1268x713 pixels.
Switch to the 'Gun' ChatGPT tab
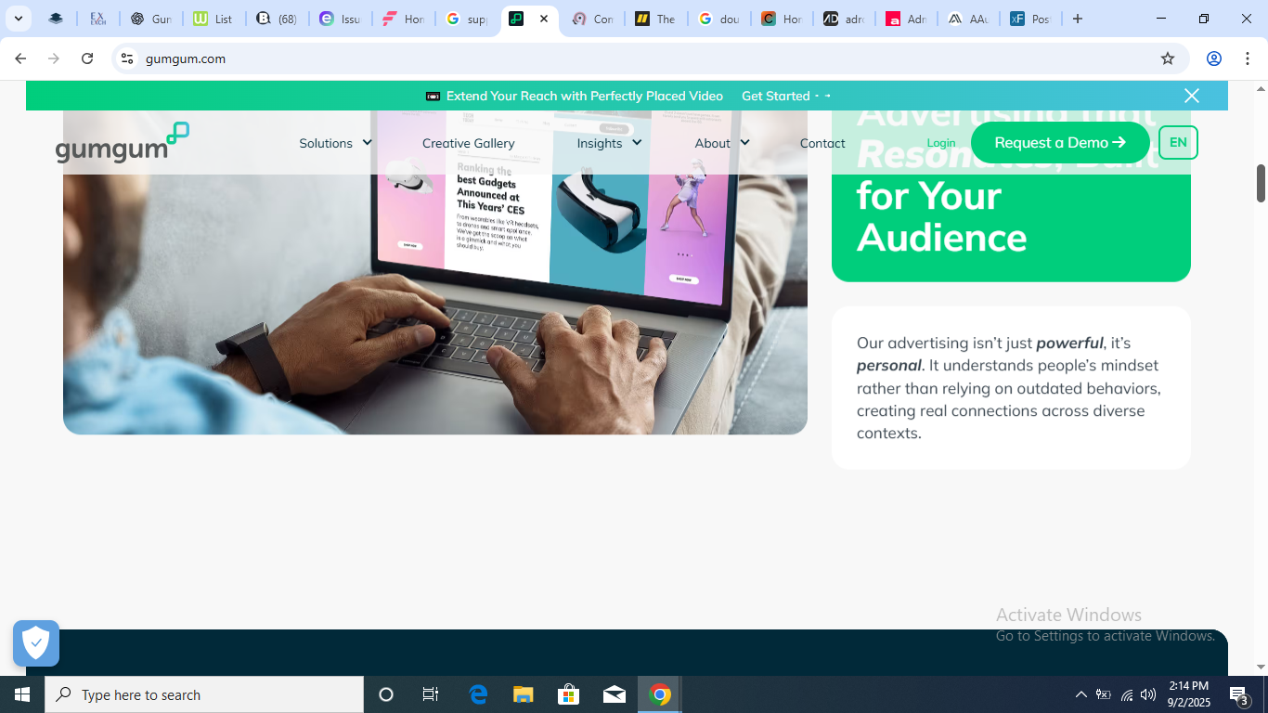[151, 19]
